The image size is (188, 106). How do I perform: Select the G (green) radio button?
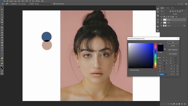[x=158, y=69]
